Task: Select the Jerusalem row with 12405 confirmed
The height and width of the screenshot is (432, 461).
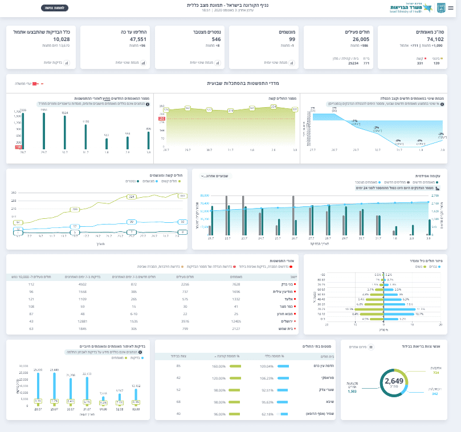Action: click(152, 321)
